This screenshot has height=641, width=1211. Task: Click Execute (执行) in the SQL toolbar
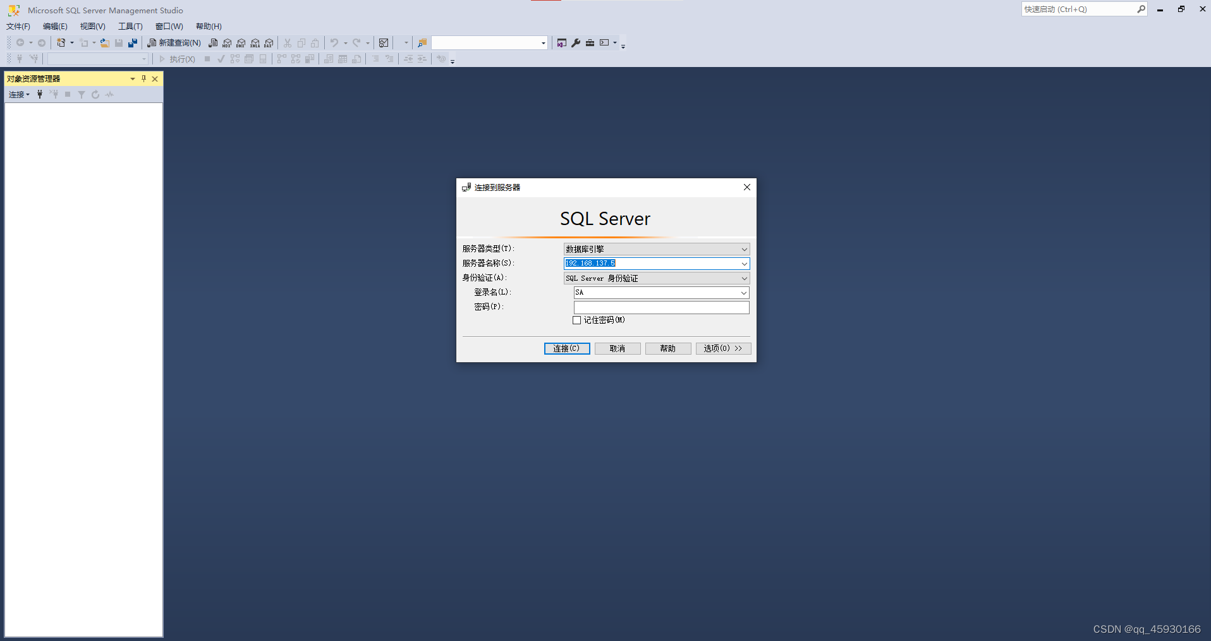coord(176,59)
